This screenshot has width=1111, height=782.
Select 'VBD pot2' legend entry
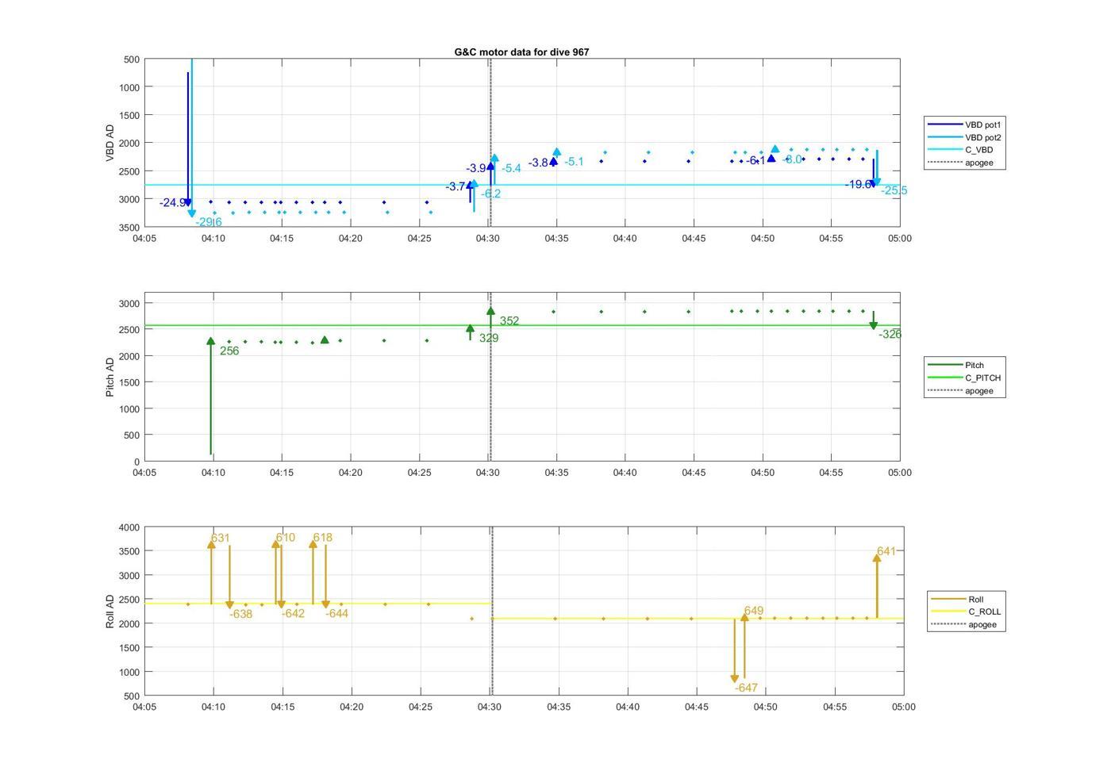pyautogui.click(x=964, y=137)
